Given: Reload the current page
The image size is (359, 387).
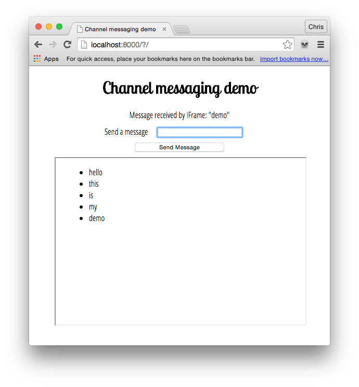Looking at the screenshot, I should 67,45.
